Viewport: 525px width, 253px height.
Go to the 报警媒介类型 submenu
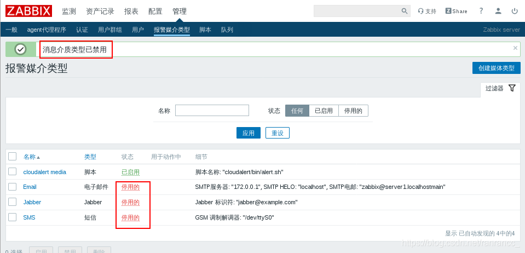point(172,30)
